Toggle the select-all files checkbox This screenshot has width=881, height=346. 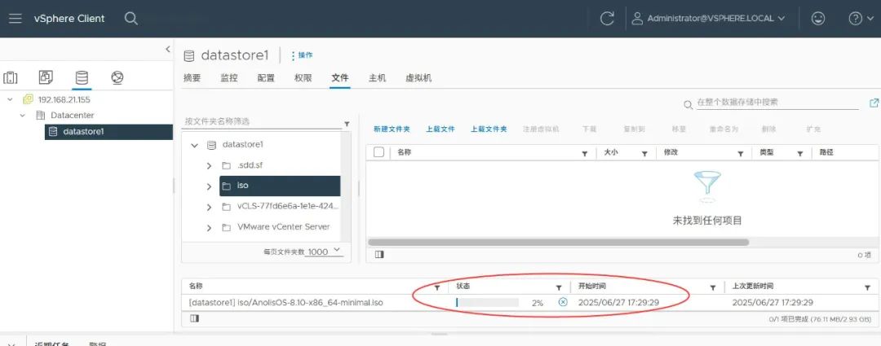(x=379, y=152)
